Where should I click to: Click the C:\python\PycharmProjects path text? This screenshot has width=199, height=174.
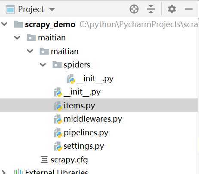138,24
